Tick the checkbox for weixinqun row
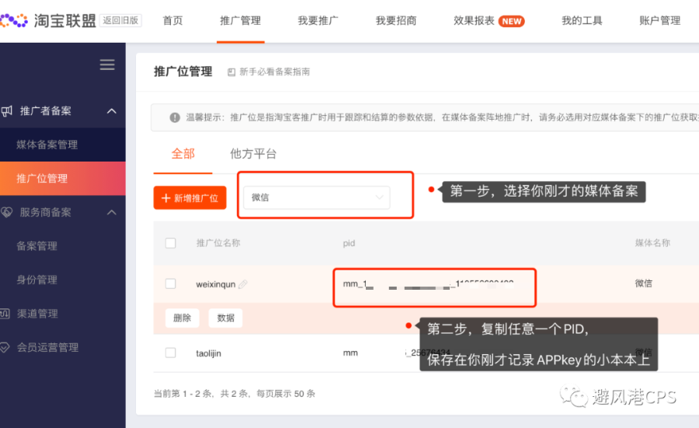 pos(170,284)
